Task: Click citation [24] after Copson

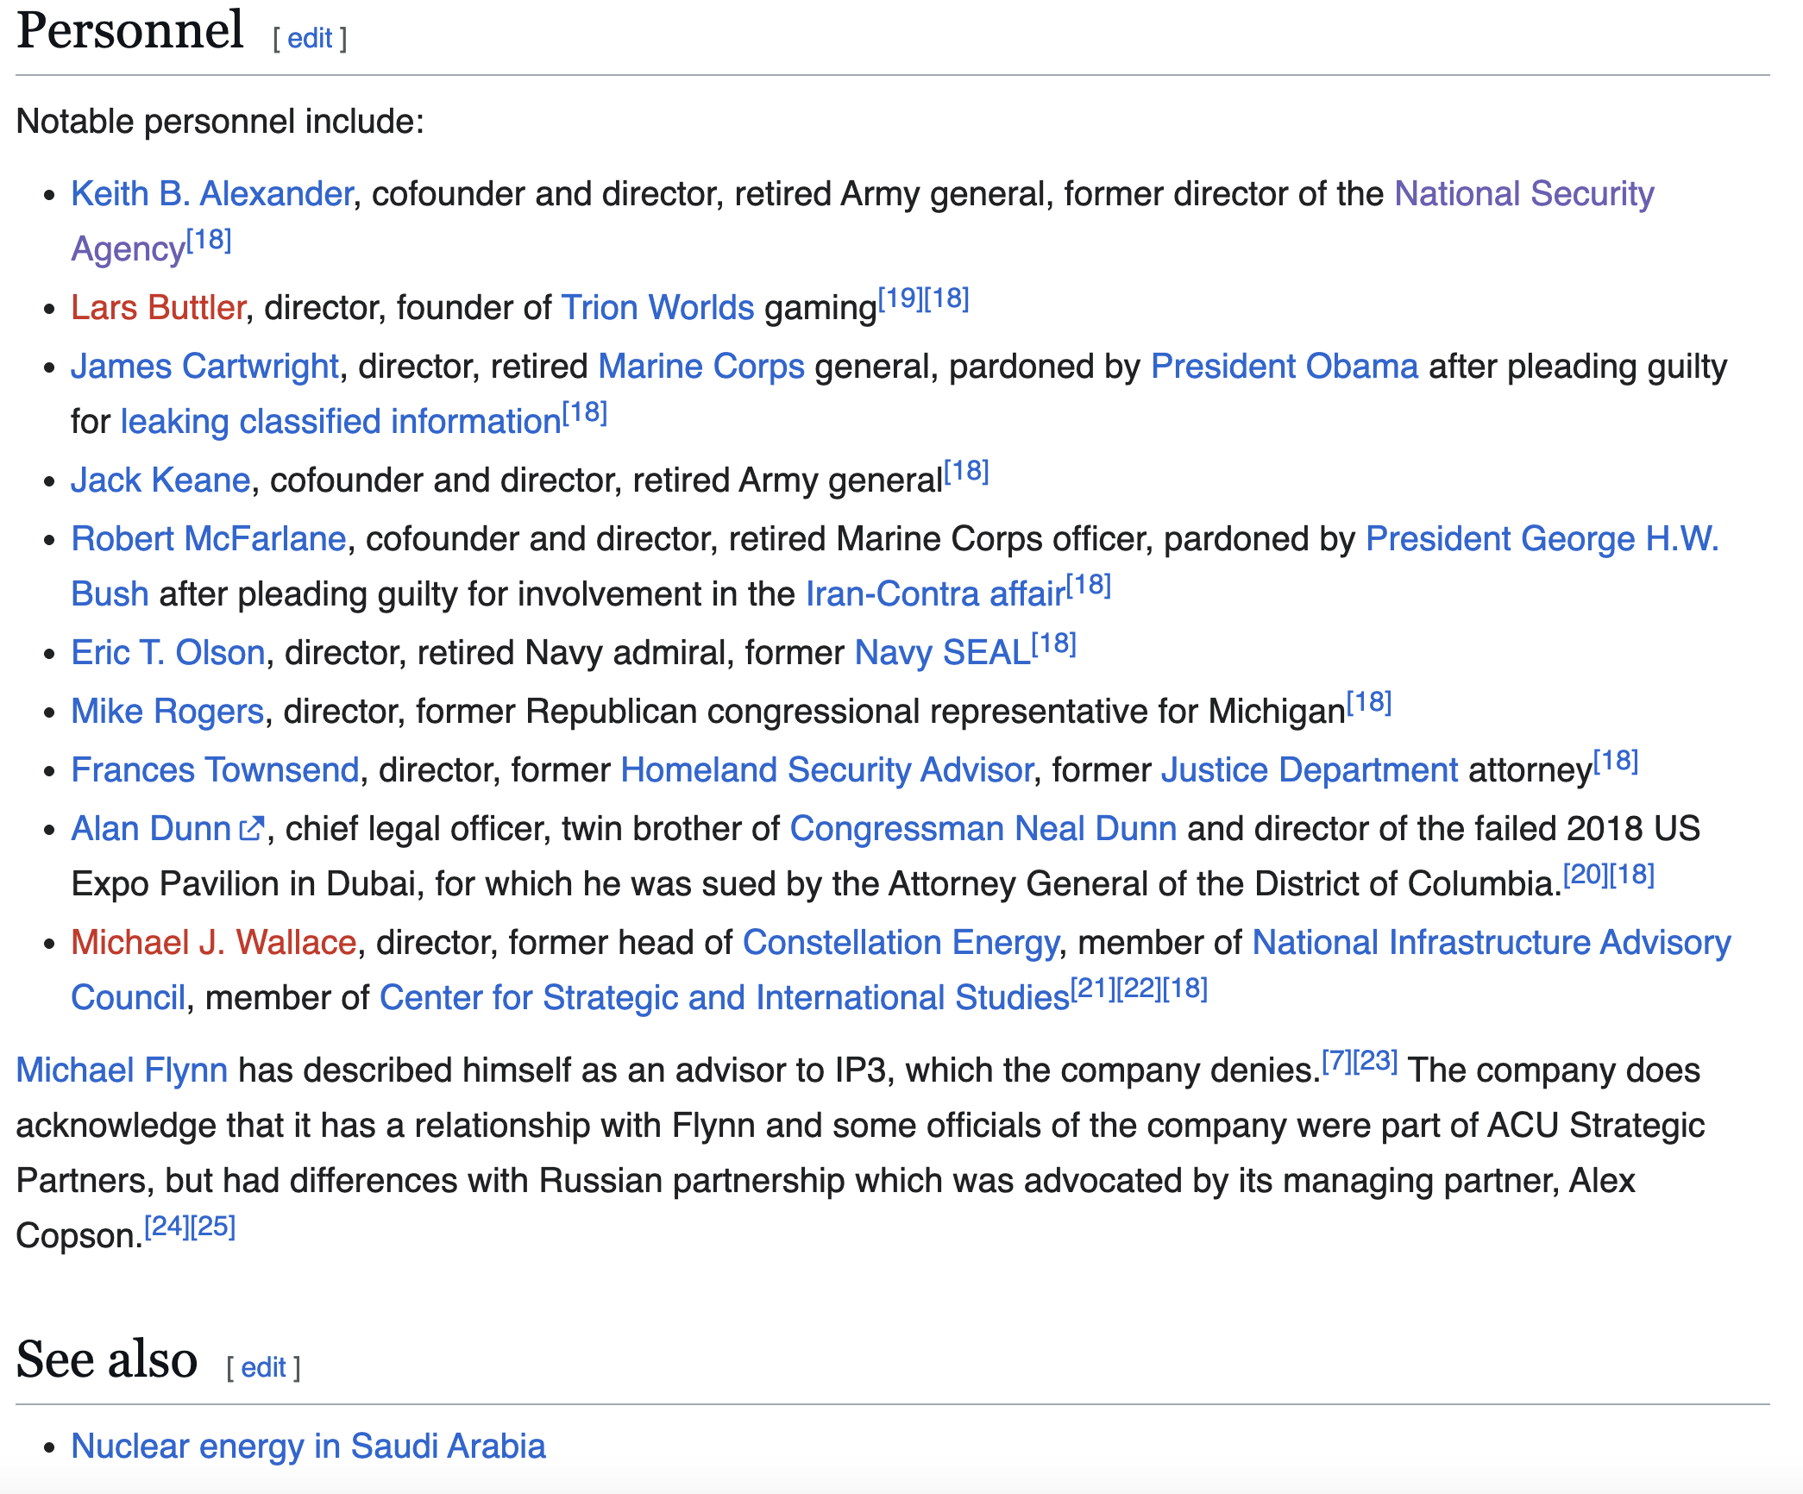Action: point(166,1227)
